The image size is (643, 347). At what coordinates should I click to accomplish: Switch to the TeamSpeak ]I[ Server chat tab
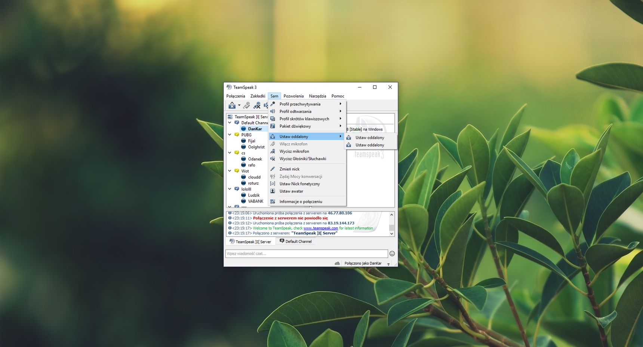[x=250, y=242]
